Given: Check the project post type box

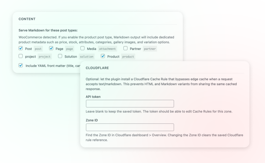Looking at the screenshot, I should (21, 56).
